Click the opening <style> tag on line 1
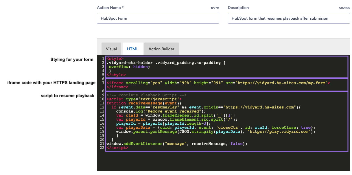This screenshot has height=175, width=352. click(115, 59)
